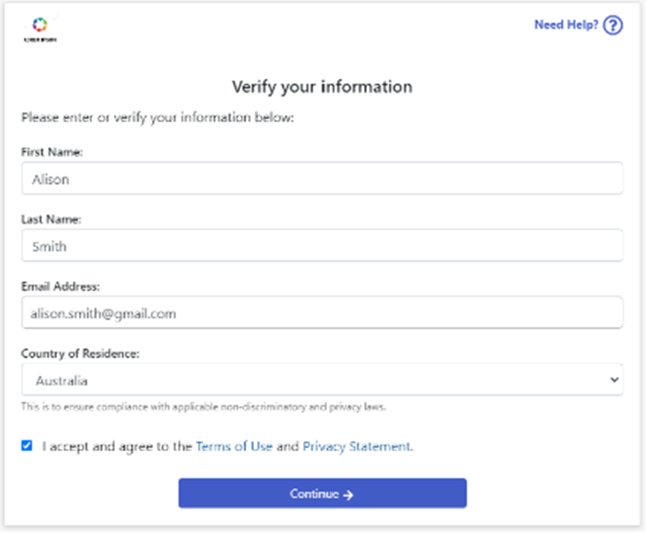
Task: Click the Country of Residence label
Action: (x=80, y=353)
